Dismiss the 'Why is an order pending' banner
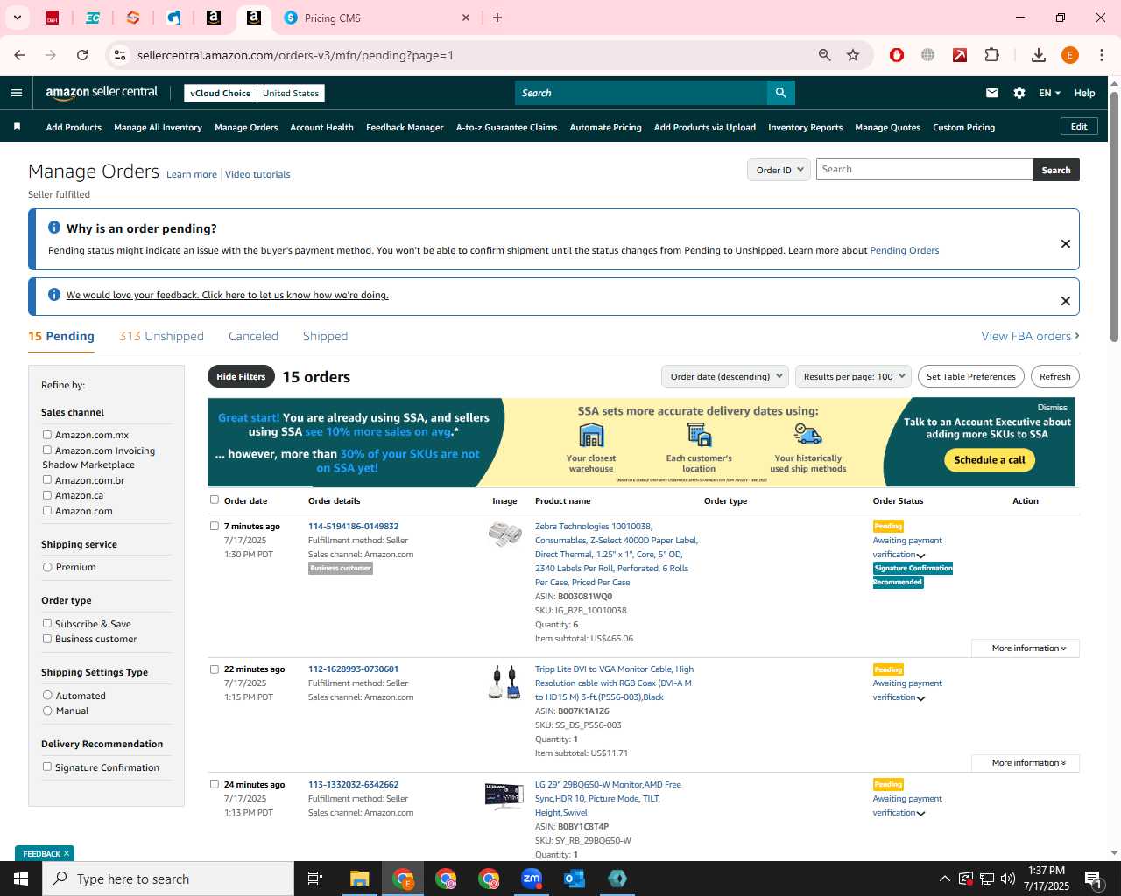 pos(1066,243)
